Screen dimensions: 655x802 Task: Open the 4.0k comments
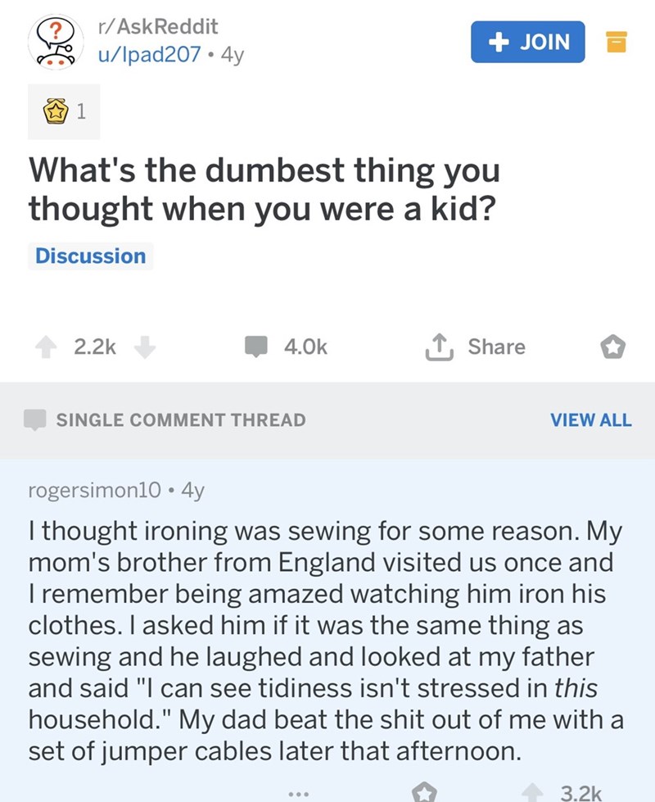288,347
